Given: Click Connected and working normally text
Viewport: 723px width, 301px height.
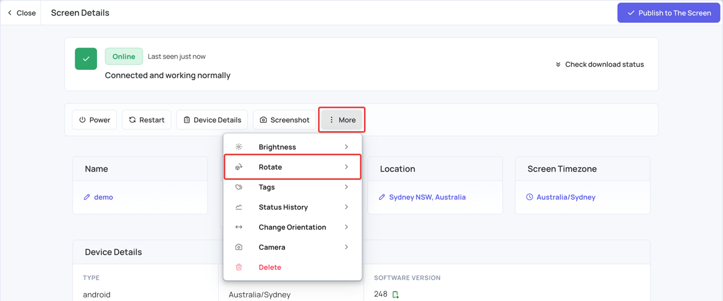Looking at the screenshot, I should click(167, 75).
